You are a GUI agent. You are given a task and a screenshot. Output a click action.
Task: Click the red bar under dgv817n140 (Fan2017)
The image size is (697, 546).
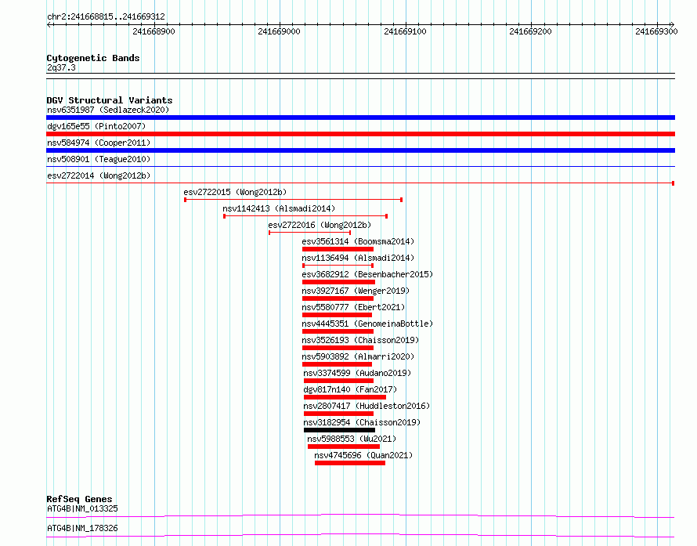tap(345, 397)
